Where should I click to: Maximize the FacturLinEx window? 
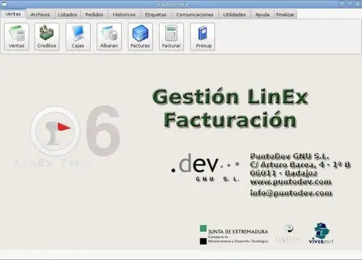click(x=350, y=4)
